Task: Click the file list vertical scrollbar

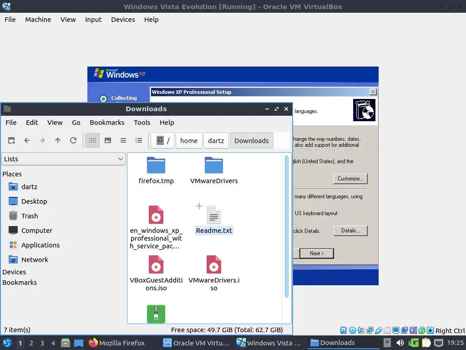Action: (x=287, y=226)
